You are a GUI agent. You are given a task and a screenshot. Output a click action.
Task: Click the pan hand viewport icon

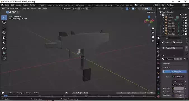click(x=153, y=33)
